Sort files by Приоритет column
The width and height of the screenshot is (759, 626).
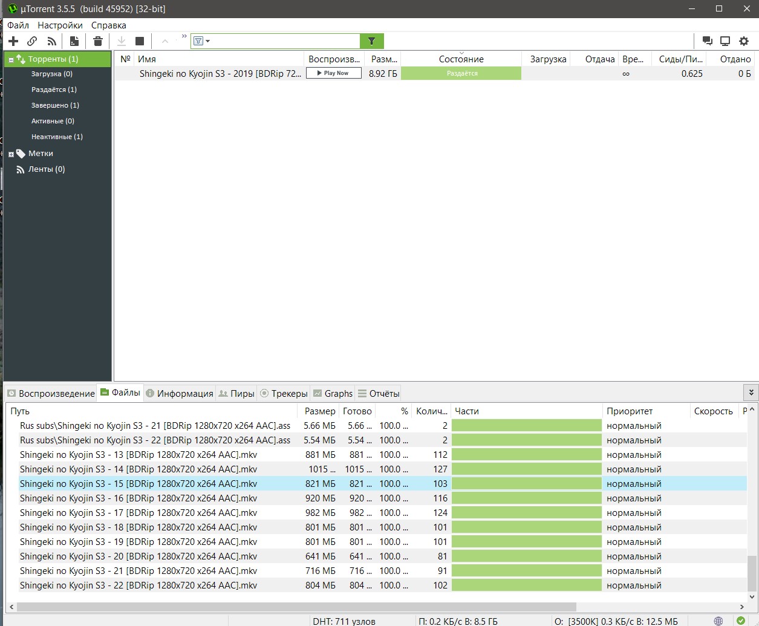pos(646,411)
